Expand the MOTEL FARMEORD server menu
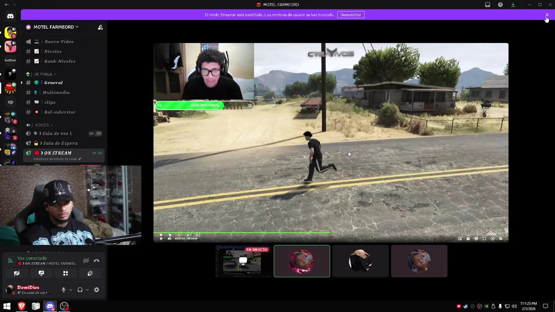 (56, 27)
